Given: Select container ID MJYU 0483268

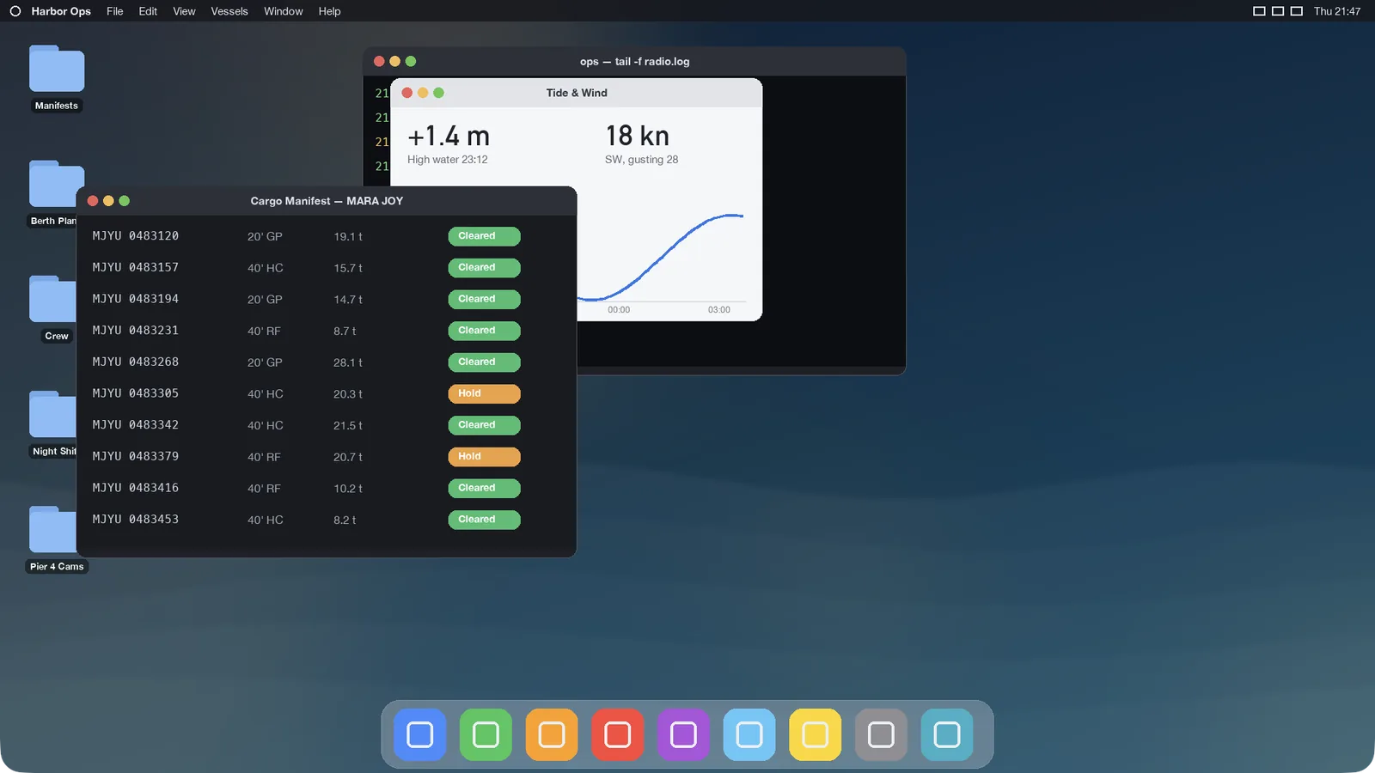Looking at the screenshot, I should click(136, 362).
